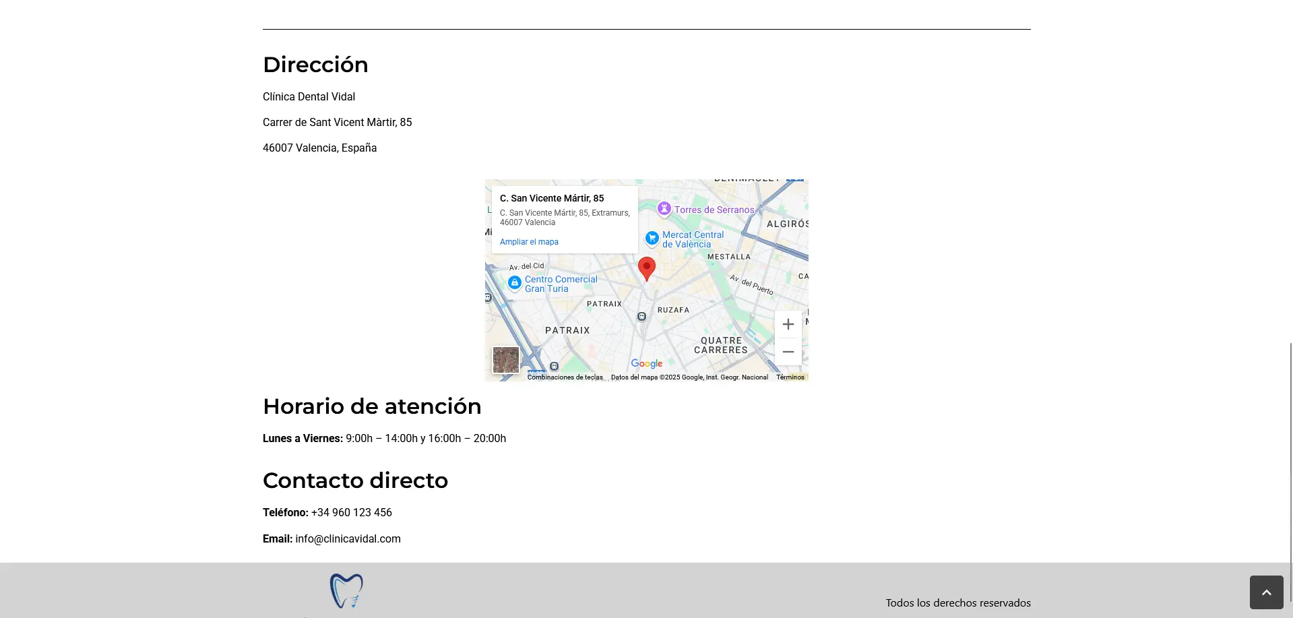The height and width of the screenshot is (618, 1293).
Task: Zoom in on the map
Action: tap(788, 324)
